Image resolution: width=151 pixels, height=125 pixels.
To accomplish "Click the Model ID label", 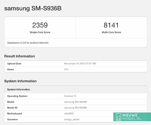I will tap(12, 108).
